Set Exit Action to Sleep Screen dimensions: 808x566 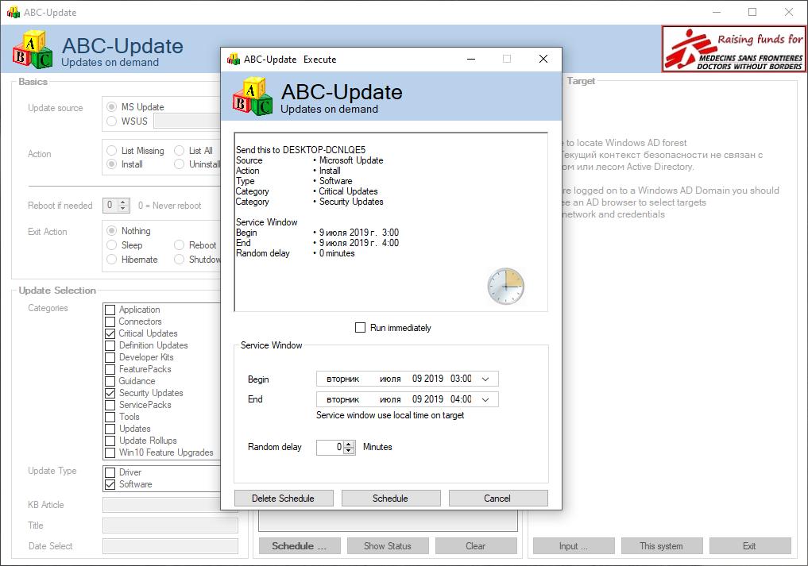tap(111, 245)
